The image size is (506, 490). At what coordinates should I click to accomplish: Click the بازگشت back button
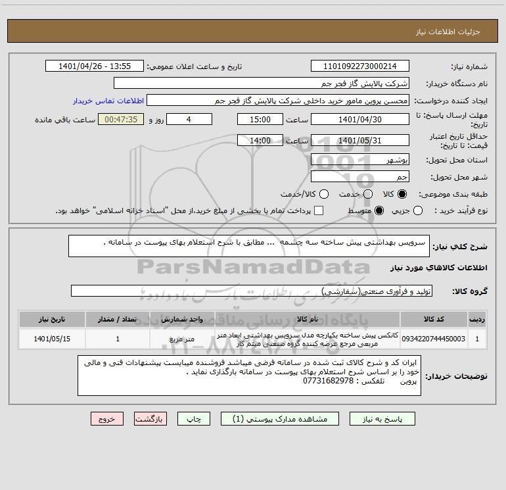(150, 418)
